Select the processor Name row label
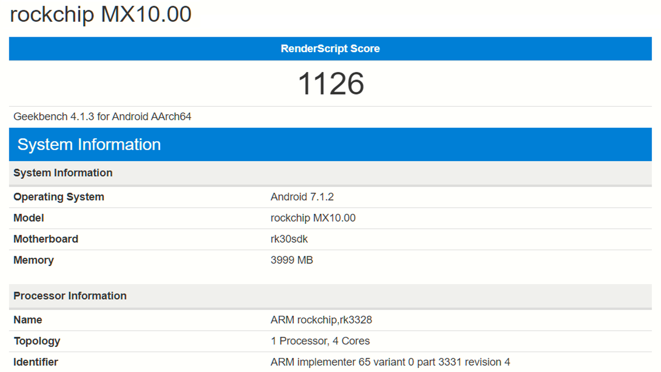 pyautogui.click(x=28, y=320)
